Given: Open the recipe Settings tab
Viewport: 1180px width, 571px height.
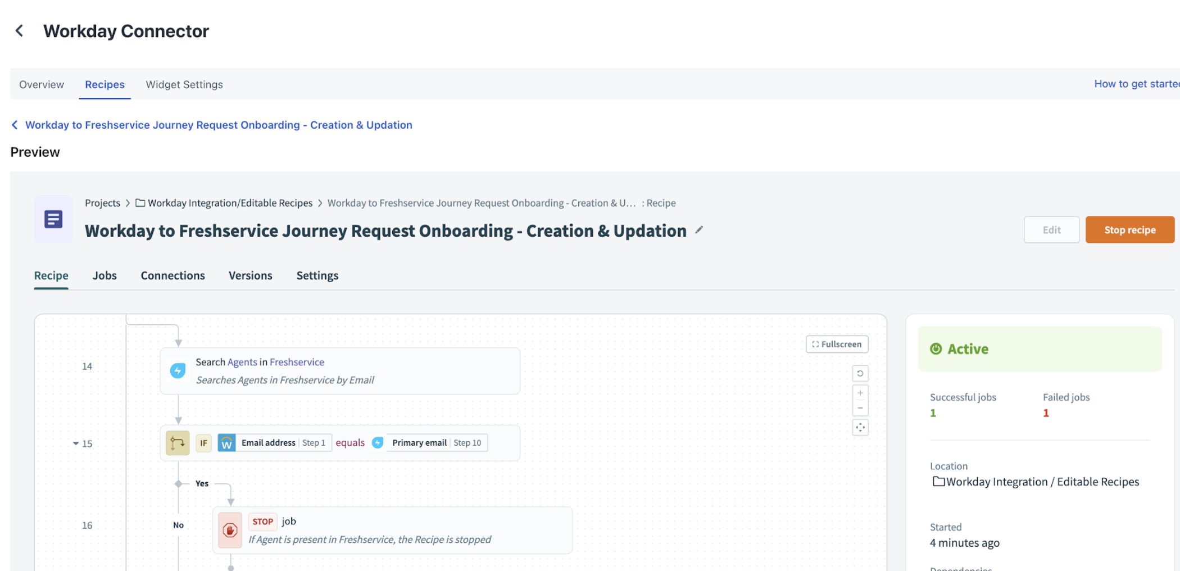Looking at the screenshot, I should click(x=317, y=275).
